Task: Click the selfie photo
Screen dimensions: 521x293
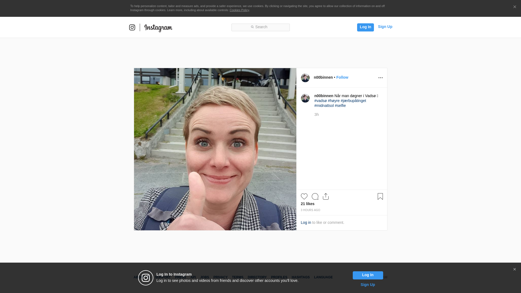Action: click(215, 149)
